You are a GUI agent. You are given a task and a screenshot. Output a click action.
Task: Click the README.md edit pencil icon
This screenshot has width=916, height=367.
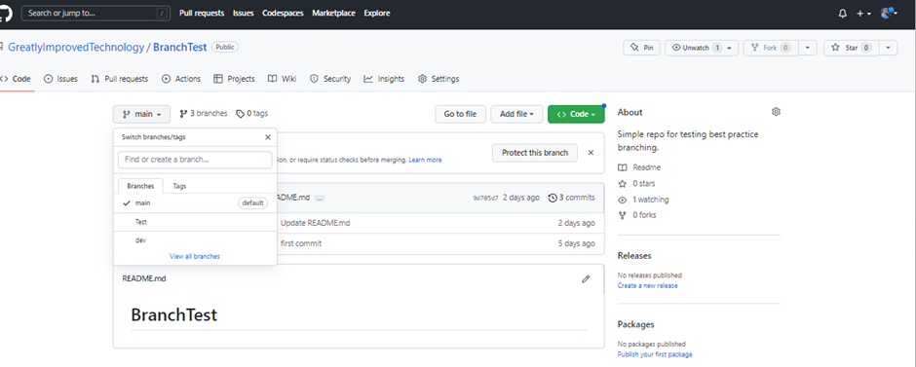586,278
